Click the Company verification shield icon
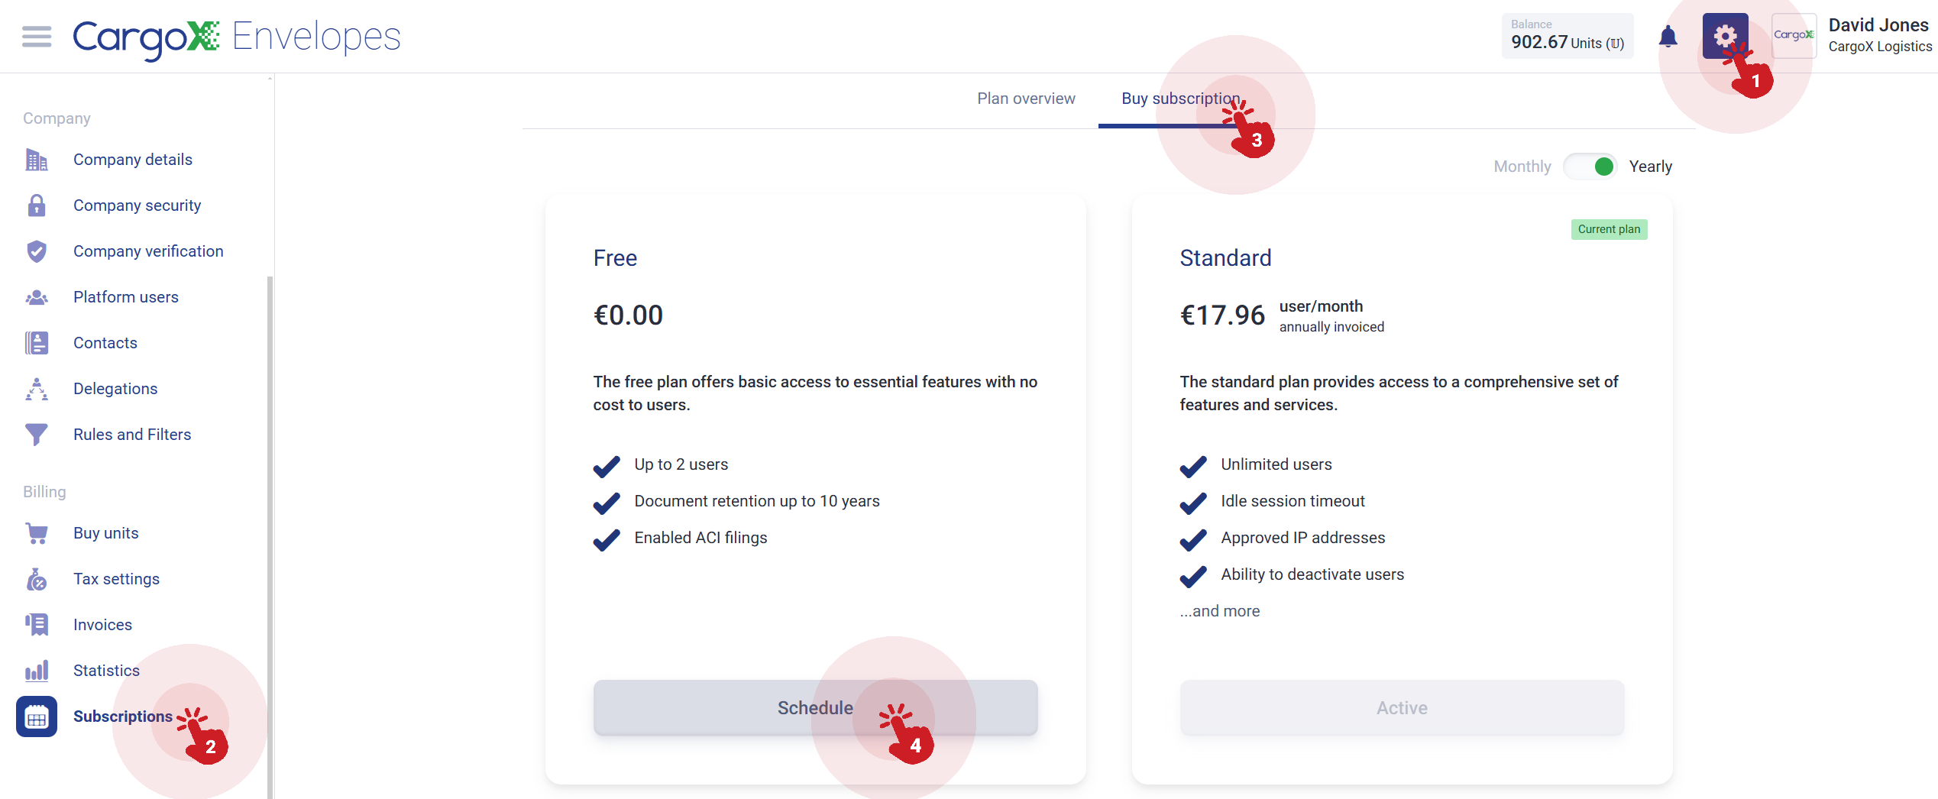This screenshot has width=1938, height=799. coord(37,251)
